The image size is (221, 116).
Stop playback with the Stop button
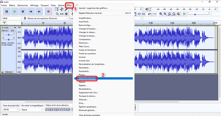tap(23, 12)
